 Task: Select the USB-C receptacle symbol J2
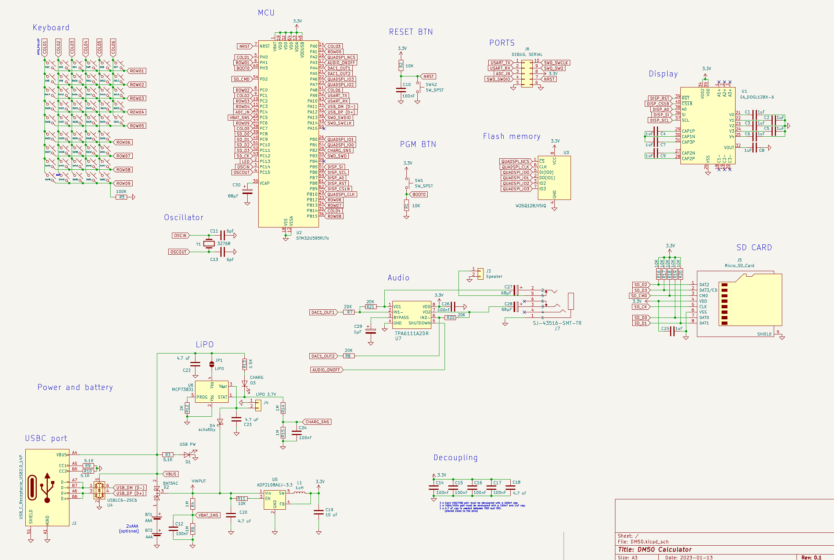point(47,487)
